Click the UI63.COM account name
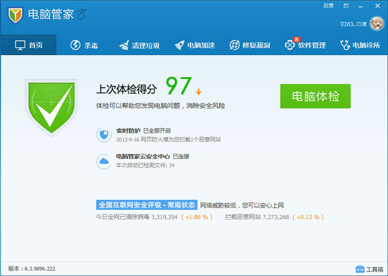 pyautogui.click(x=353, y=24)
